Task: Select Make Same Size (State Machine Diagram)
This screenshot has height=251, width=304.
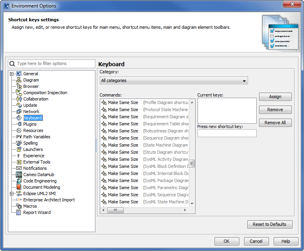Action: (x=145, y=145)
